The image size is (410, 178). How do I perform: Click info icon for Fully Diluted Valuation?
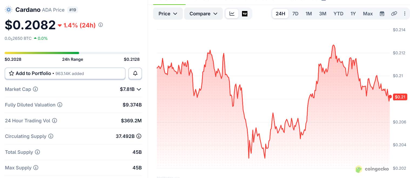(x=60, y=105)
